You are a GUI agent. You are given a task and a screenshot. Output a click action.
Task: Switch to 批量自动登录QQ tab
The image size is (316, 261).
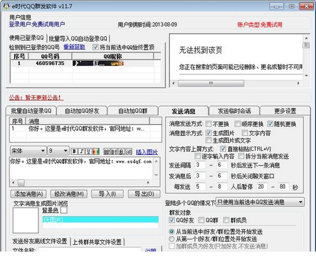coord(31,111)
